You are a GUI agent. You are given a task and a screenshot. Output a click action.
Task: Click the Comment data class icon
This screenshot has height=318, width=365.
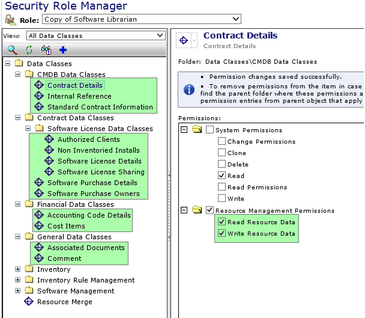pyautogui.click(x=40, y=258)
